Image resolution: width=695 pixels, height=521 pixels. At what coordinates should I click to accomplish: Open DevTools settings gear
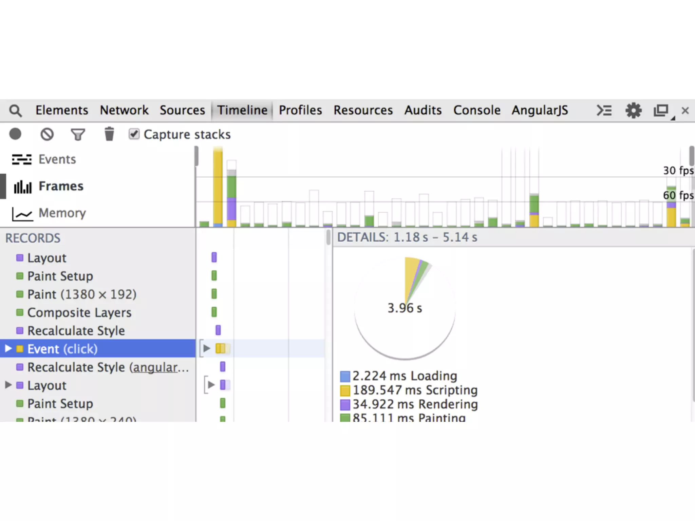coord(633,111)
